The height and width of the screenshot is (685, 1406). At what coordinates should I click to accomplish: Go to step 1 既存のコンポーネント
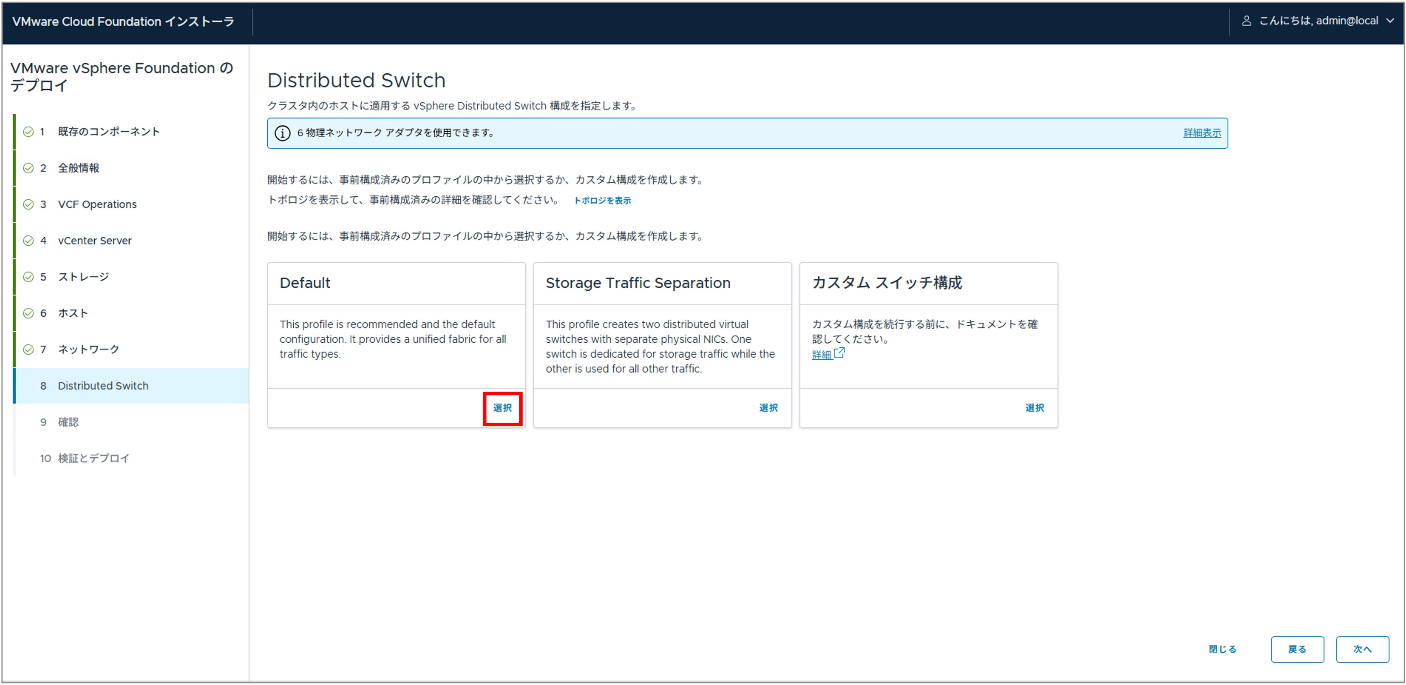coord(131,132)
